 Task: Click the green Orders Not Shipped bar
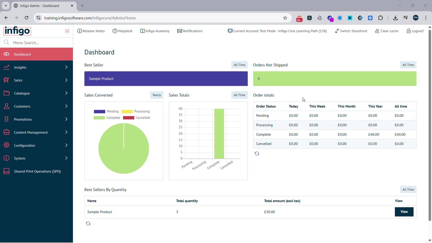[x=335, y=79]
